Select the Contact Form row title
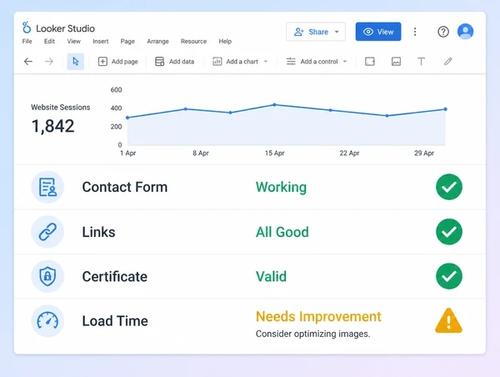The width and height of the screenshot is (500, 377). pyautogui.click(x=125, y=187)
